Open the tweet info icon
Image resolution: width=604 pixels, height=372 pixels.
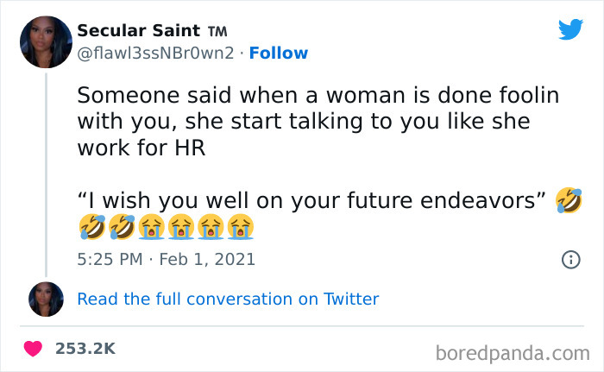pos(570,258)
